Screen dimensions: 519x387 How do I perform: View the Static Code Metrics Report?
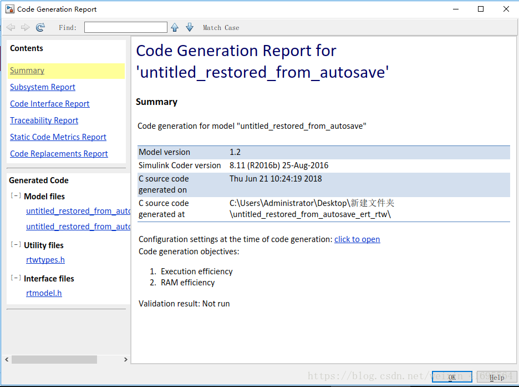58,137
